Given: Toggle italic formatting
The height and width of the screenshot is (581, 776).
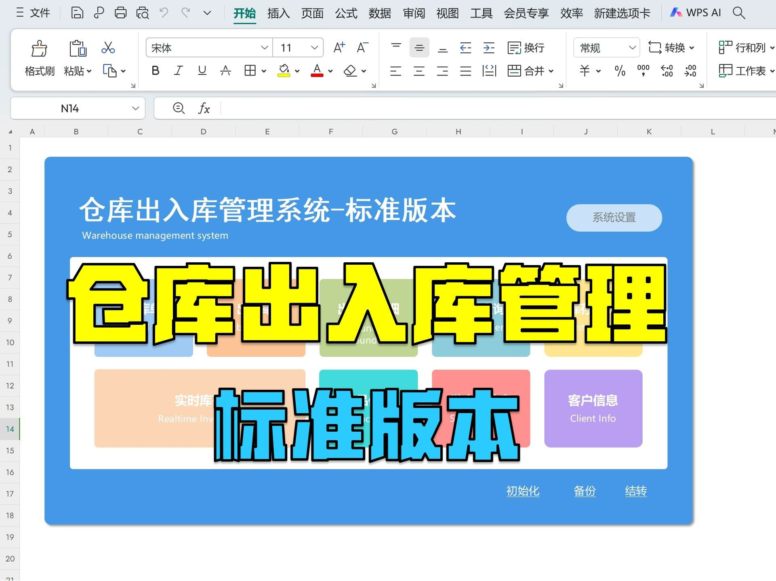Looking at the screenshot, I should (x=178, y=71).
